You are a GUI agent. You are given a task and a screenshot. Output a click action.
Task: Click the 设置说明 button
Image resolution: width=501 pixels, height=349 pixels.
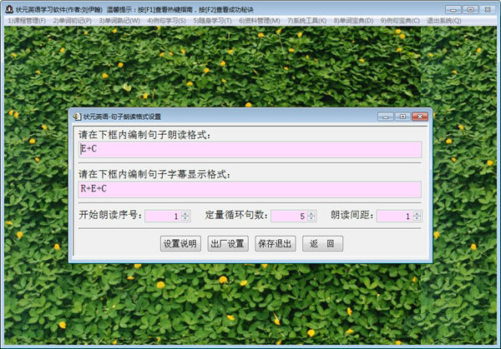pos(180,244)
